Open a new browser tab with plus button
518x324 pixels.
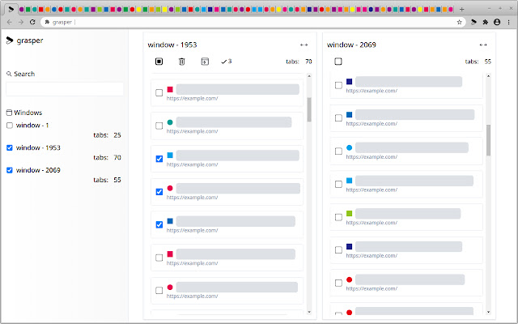click(x=462, y=9)
